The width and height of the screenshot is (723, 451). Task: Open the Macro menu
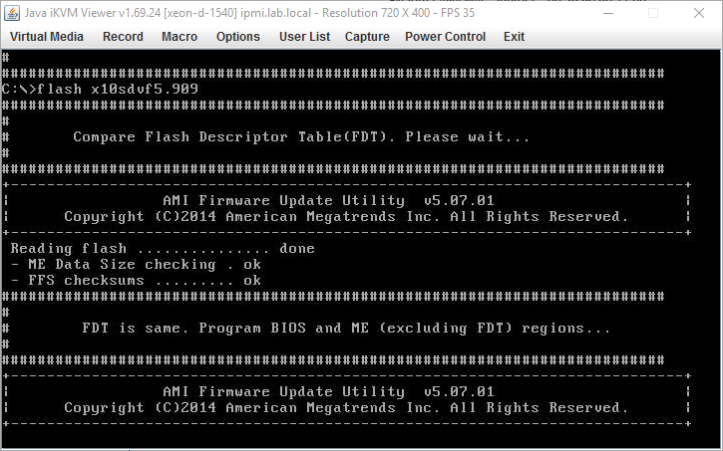pyautogui.click(x=180, y=37)
